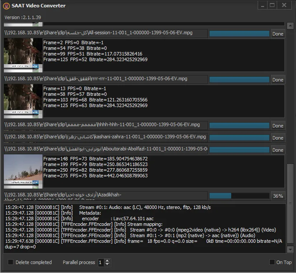The image size is (296, 273).
Task: Click the SAAT Video Converter app icon
Action: (x=6, y=6)
